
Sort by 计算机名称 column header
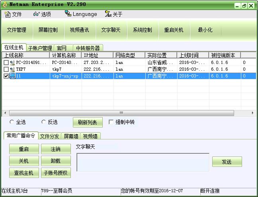click(x=66, y=55)
